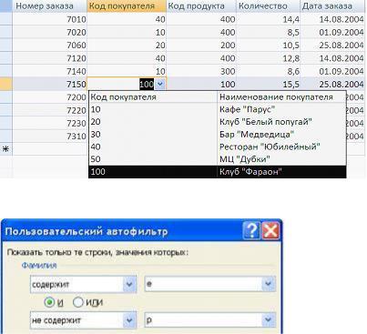Select МЦ "Дубки" list row
The image size is (367, 334).
coord(218,159)
